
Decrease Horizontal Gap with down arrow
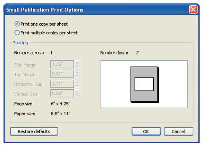coord(77,86)
